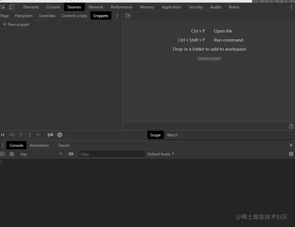Open the navigator more options menu
Viewport: 295px width, 227px height.
[x=117, y=15]
